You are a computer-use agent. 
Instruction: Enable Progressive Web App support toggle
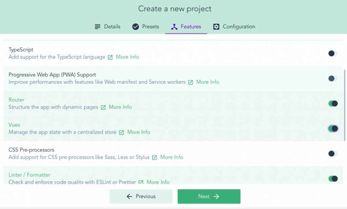coord(333,78)
